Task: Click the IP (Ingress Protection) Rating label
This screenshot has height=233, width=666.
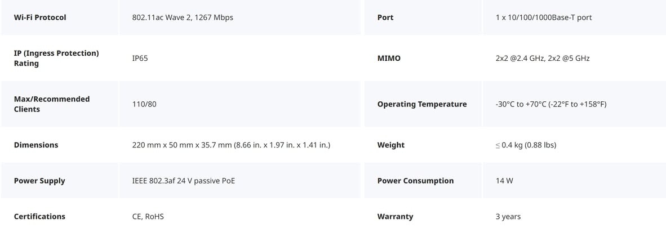Action: (56, 58)
